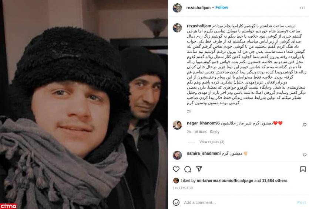
Task: Save post using the bookmark icon
Action: click(303, 169)
